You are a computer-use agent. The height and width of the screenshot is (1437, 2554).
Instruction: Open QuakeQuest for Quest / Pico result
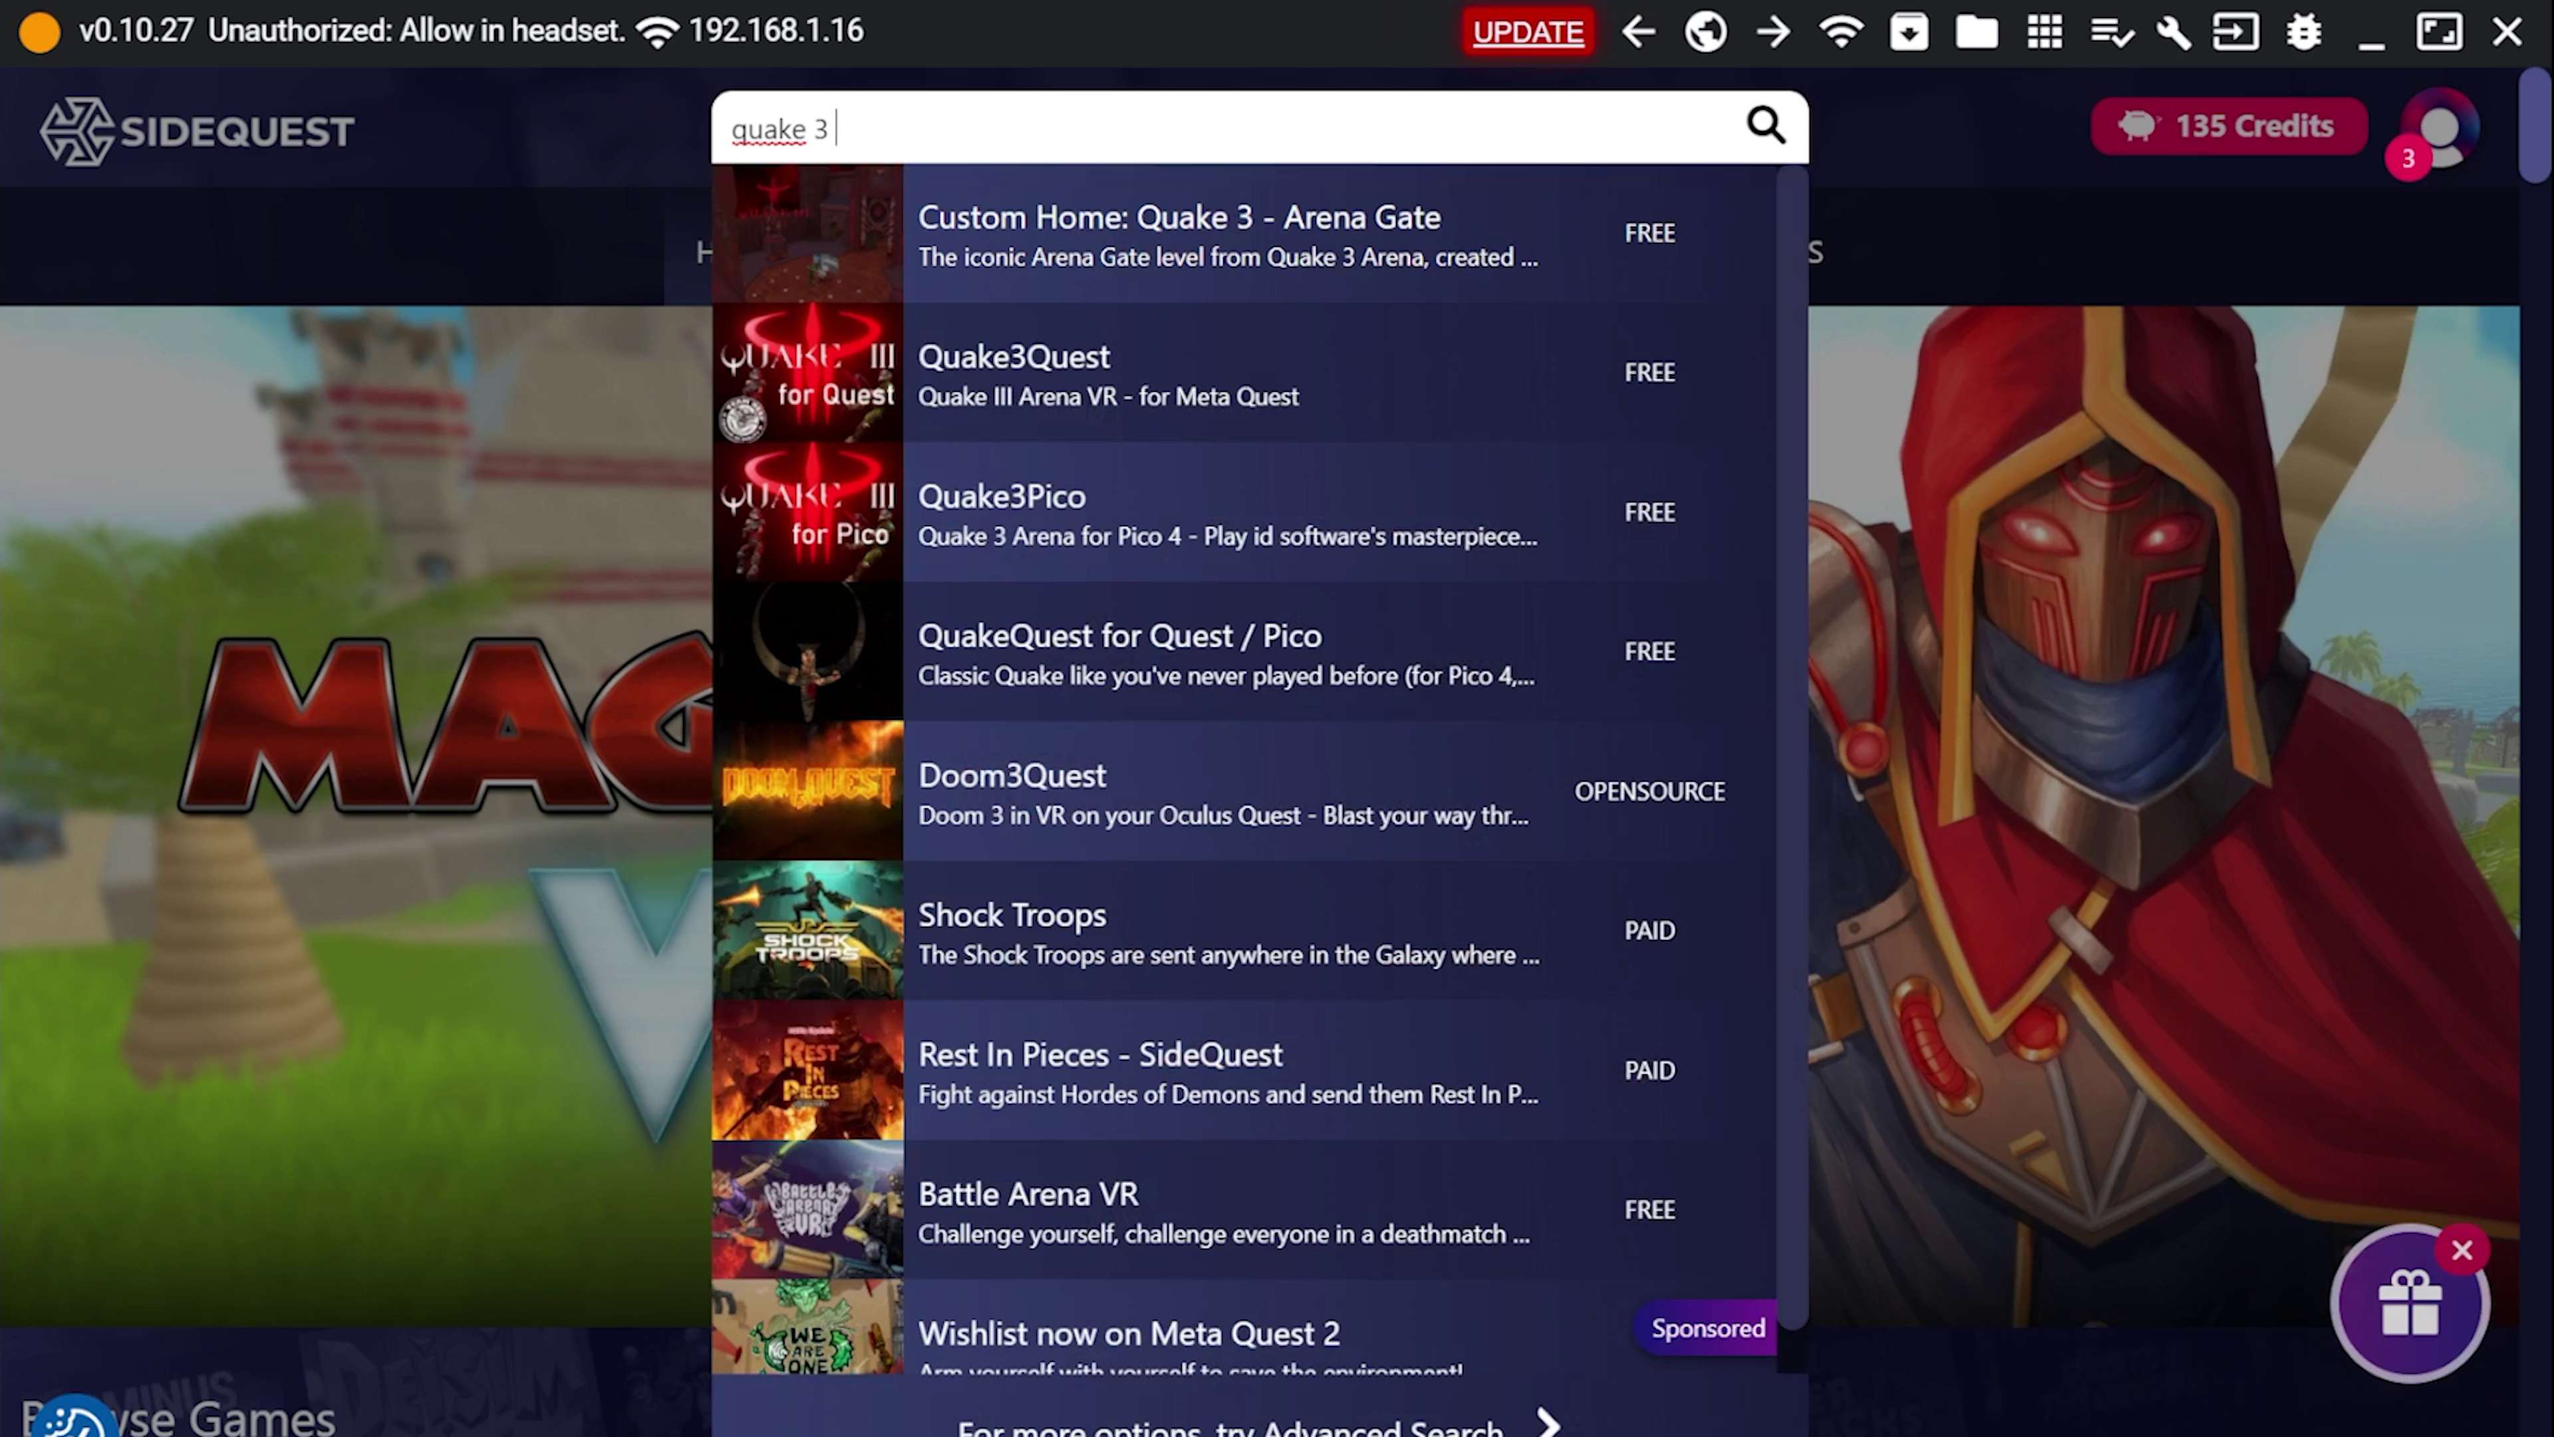(1243, 651)
